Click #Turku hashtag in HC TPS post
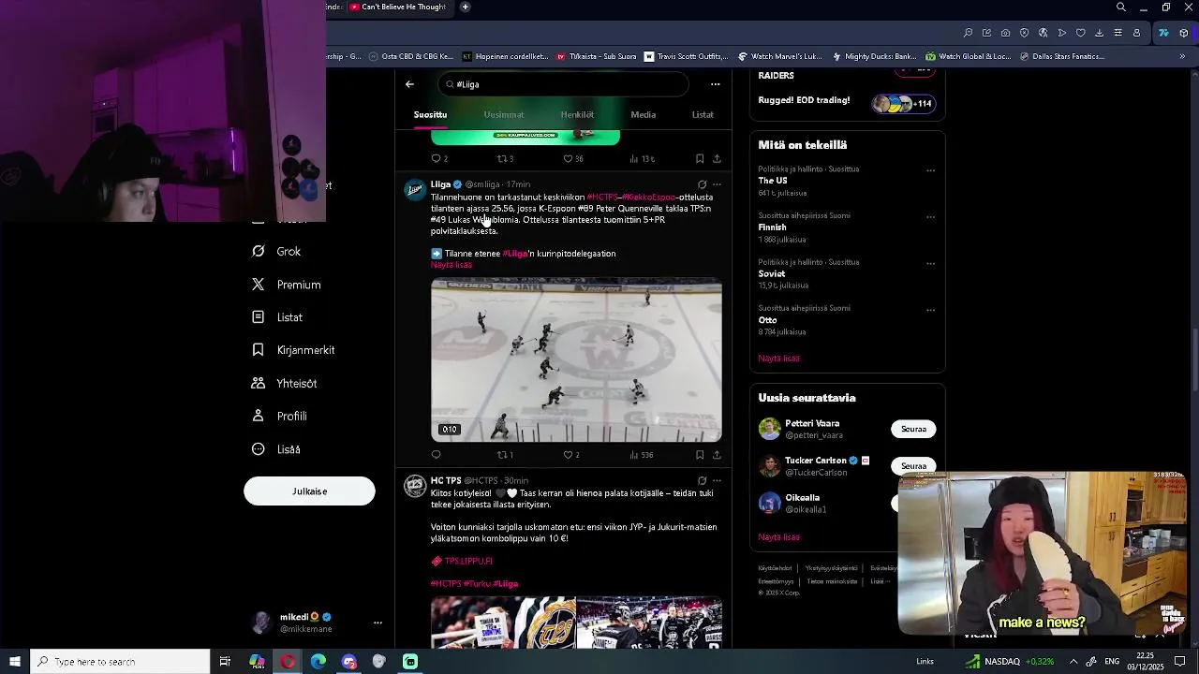 coord(477,583)
